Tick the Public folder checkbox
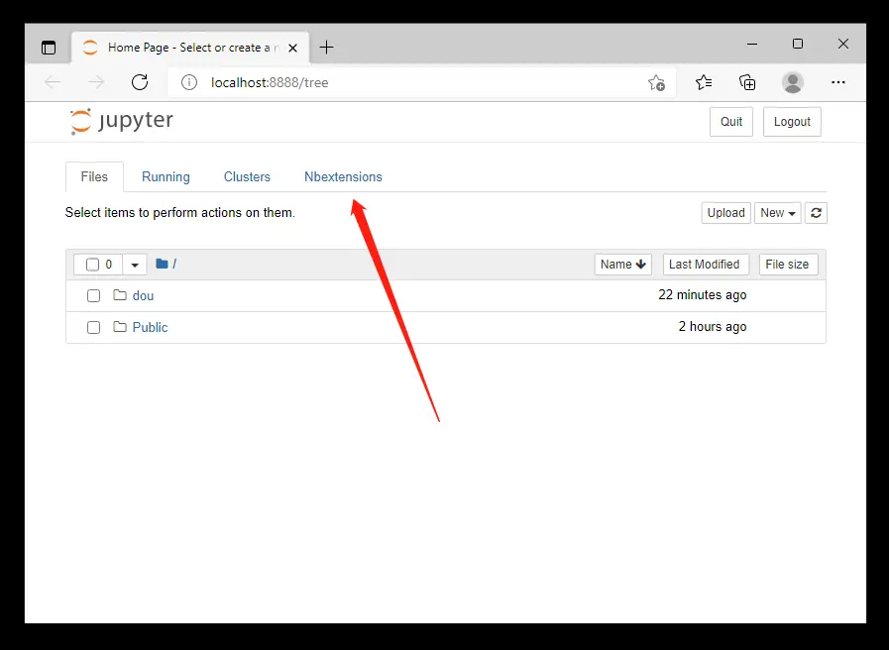This screenshot has width=889, height=650. 93,327
